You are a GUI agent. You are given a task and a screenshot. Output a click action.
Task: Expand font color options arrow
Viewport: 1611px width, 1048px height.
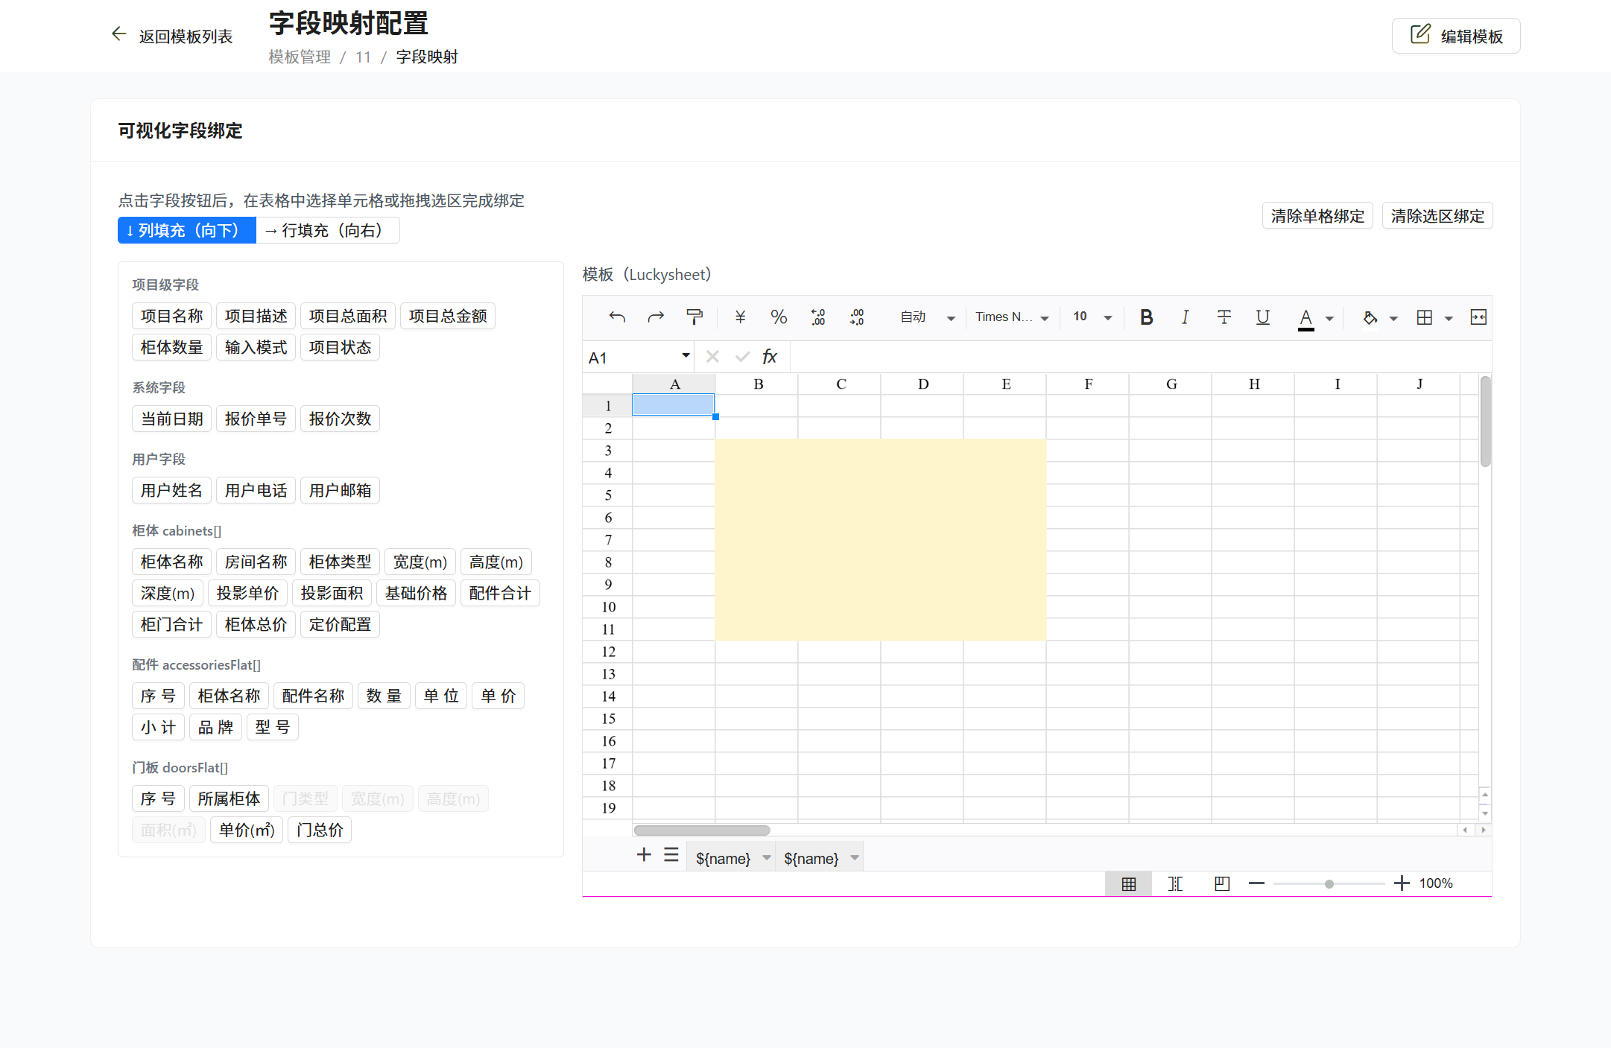click(x=1329, y=319)
